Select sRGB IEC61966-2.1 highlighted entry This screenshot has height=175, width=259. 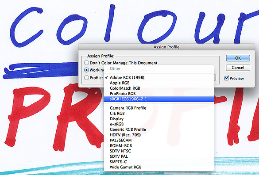point(158,99)
